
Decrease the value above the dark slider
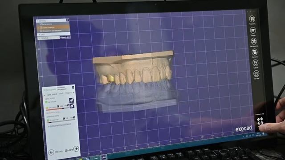(64, 119)
